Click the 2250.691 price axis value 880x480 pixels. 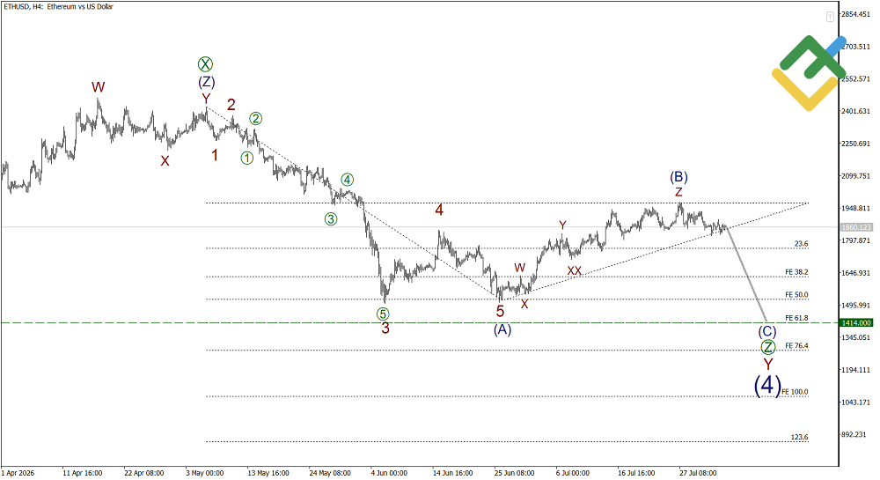[855, 144]
